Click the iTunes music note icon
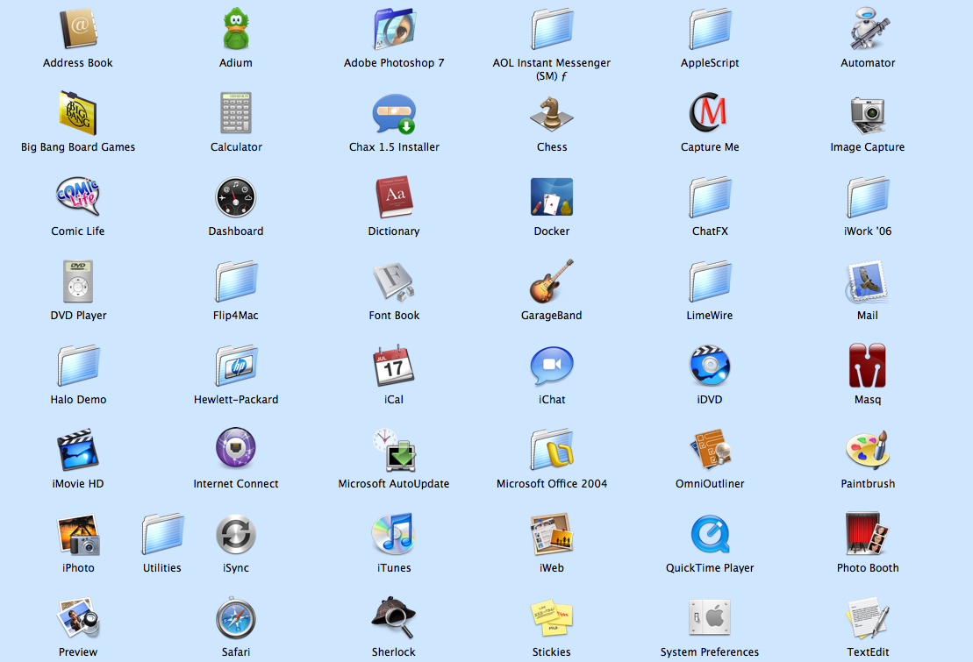The width and height of the screenshot is (973, 662). [x=393, y=534]
